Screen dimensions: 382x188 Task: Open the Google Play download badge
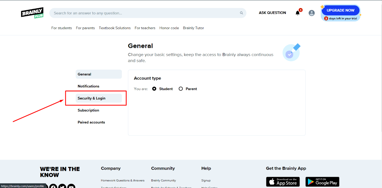click(x=322, y=182)
